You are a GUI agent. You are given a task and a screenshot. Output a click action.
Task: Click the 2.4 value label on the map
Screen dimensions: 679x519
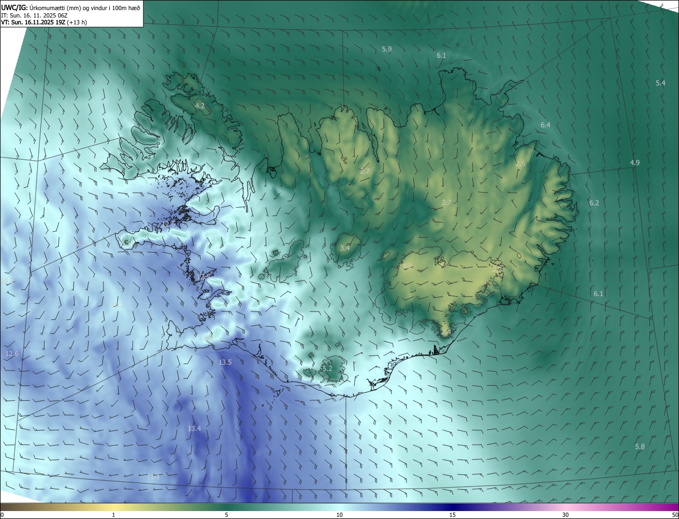point(446,333)
